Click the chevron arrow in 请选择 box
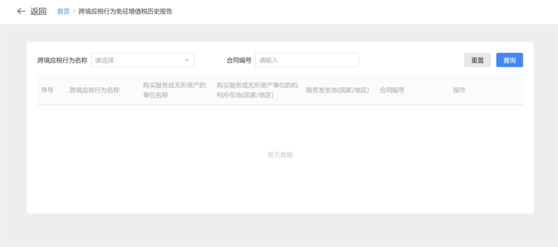 tap(187, 60)
